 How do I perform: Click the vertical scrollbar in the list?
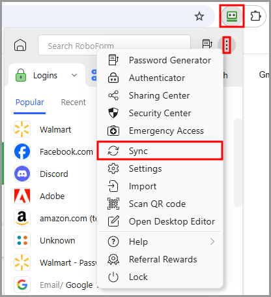click(x=238, y=163)
